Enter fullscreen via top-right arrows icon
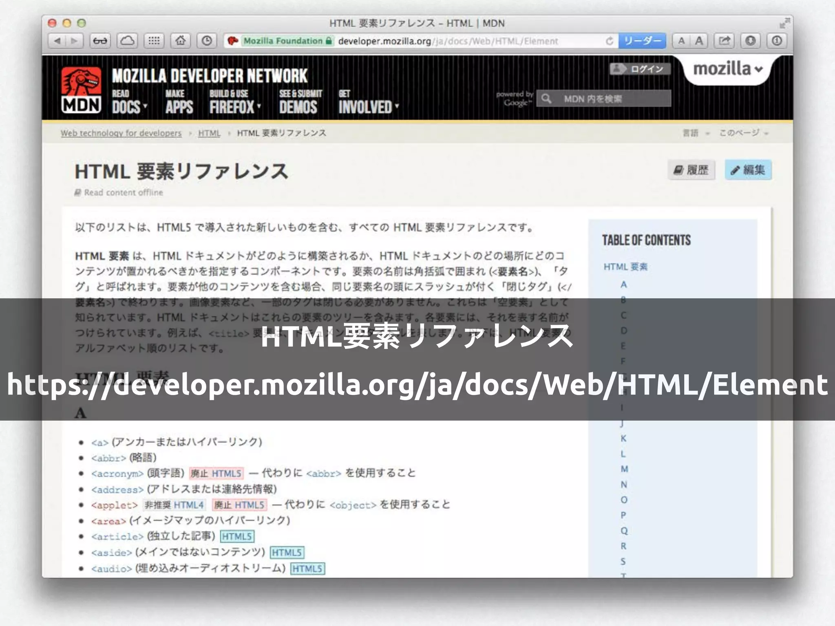Screen dimensions: 835x626 tap(784, 23)
